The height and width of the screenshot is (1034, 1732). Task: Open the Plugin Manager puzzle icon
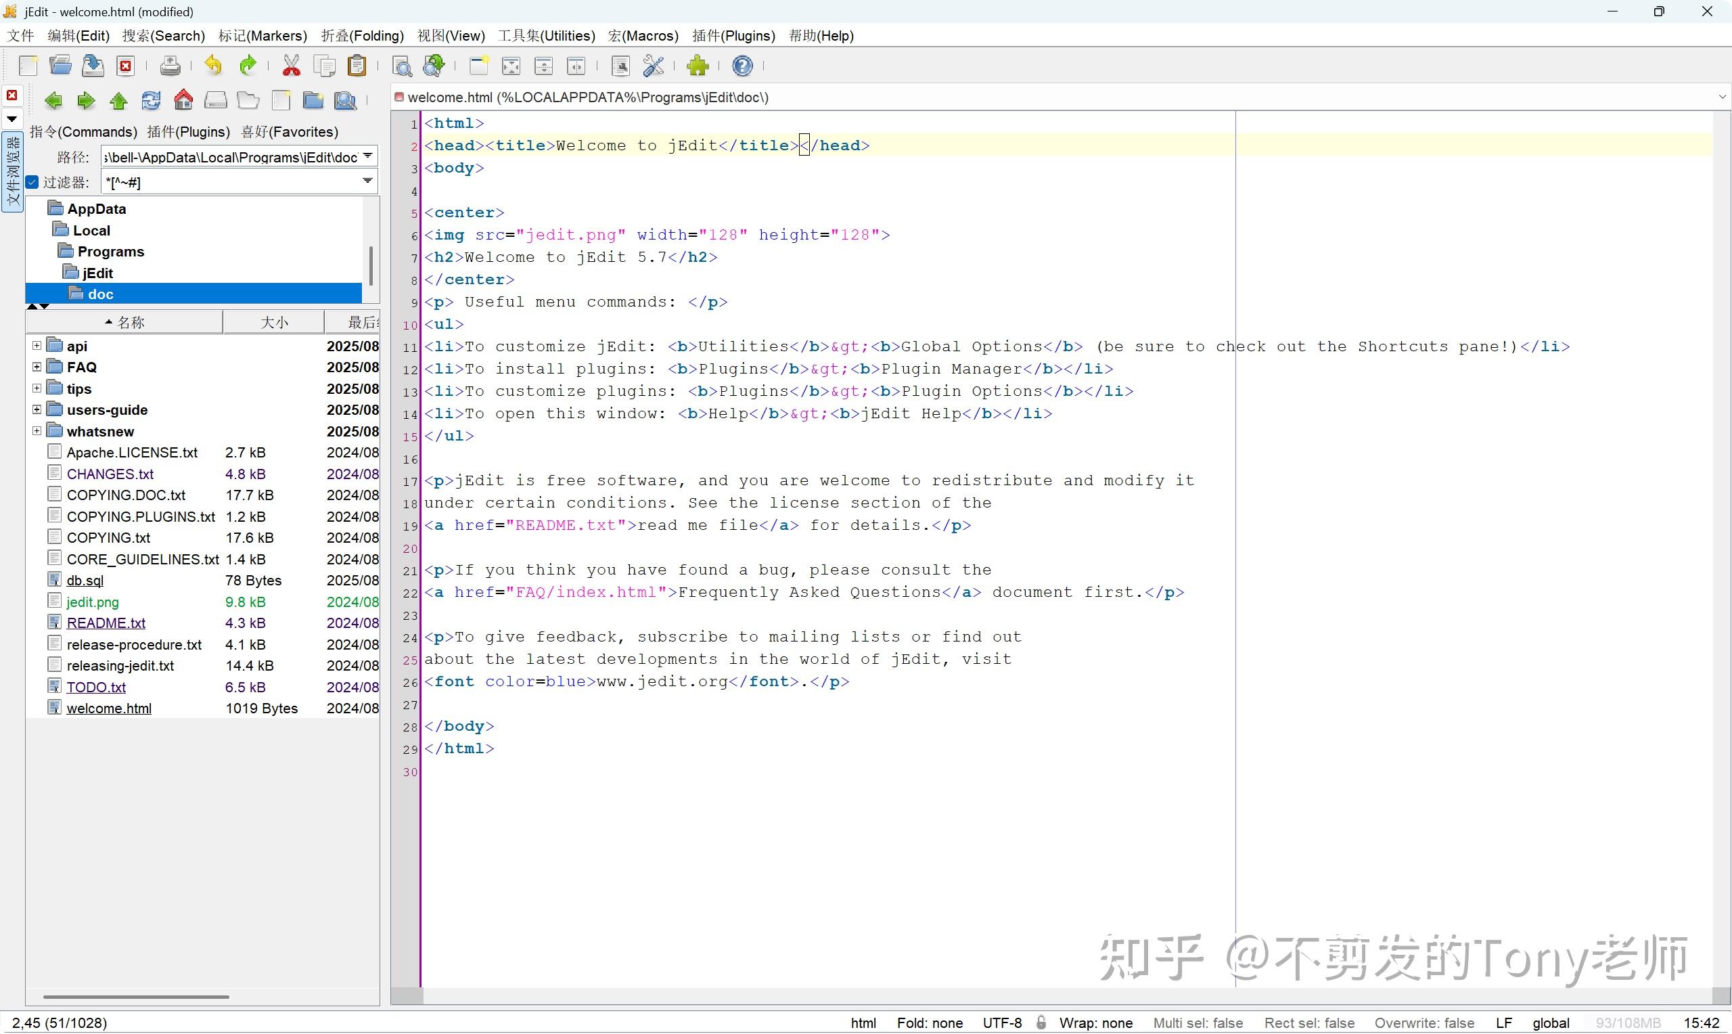click(x=698, y=66)
